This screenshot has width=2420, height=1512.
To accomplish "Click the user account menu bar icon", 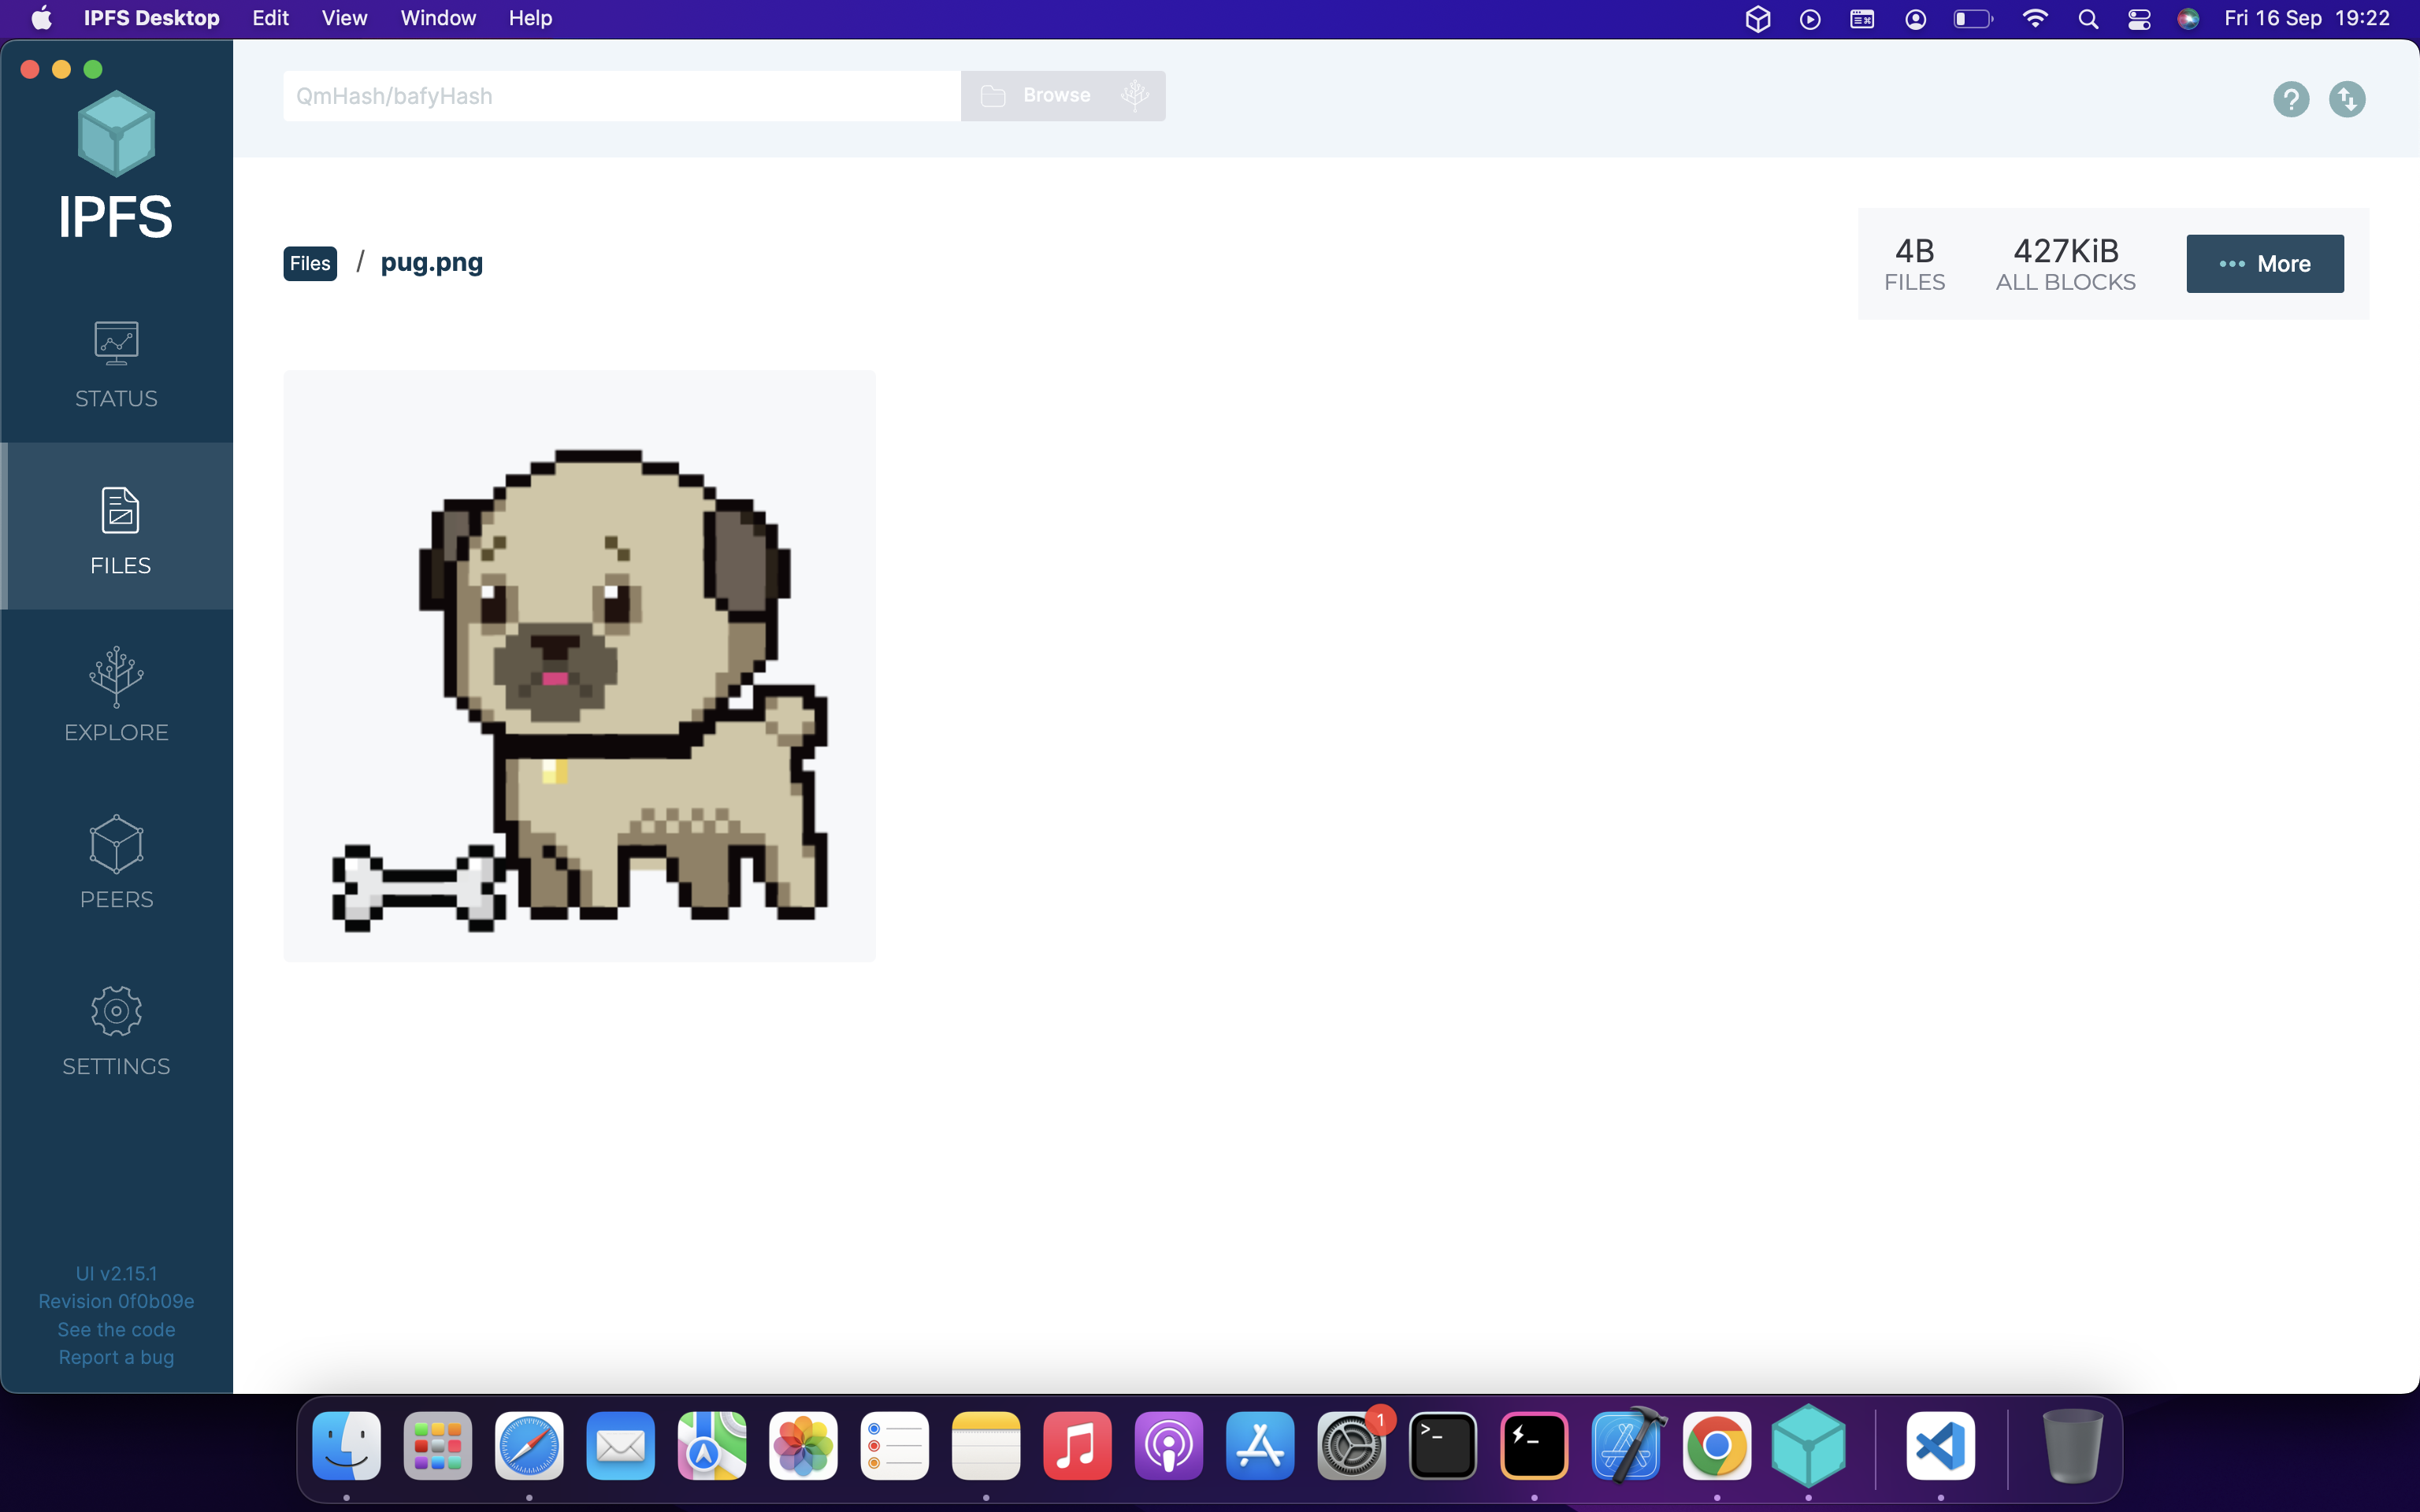I will point(1916,19).
